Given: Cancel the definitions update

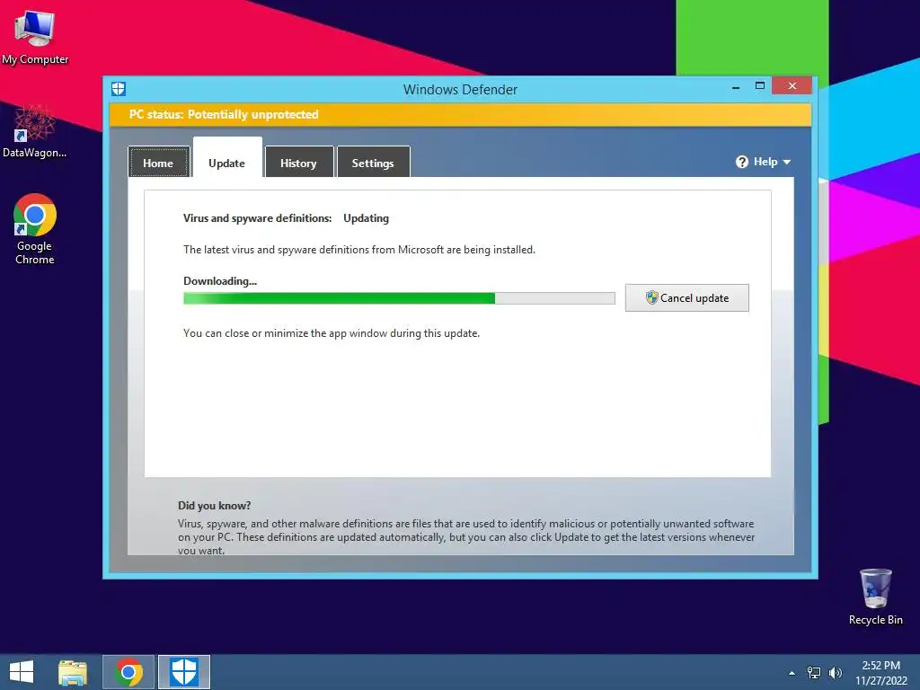Looking at the screenshot, I should [686, 298].
